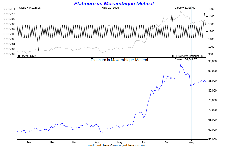Image resolution: width=228 pixels, height=147 pixels.
Task: Click the 0.015803 left axis value
Action: [x=9, y=49]
